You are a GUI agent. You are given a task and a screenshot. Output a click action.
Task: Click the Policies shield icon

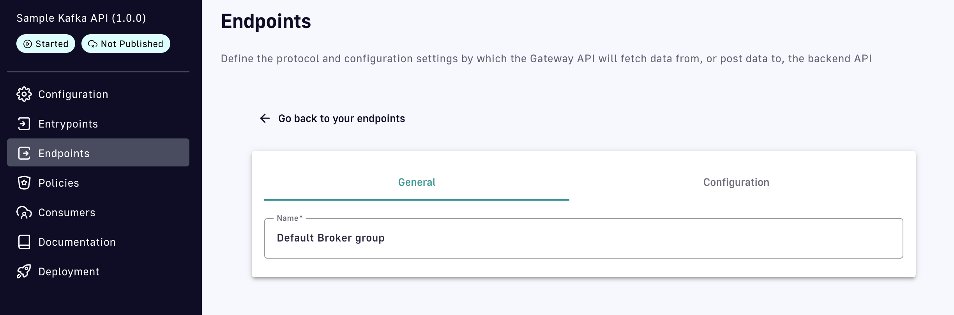click(x=24, y=183)
